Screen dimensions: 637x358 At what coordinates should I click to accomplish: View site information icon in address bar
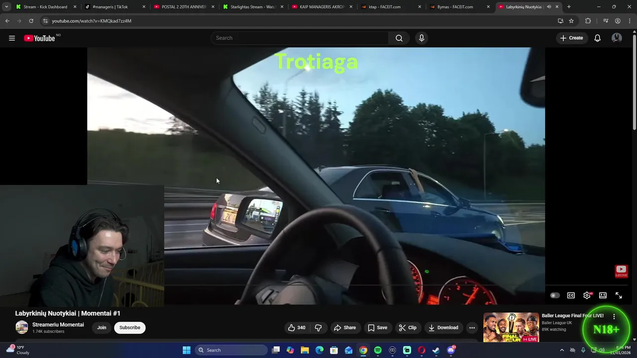tap(45, 21)
